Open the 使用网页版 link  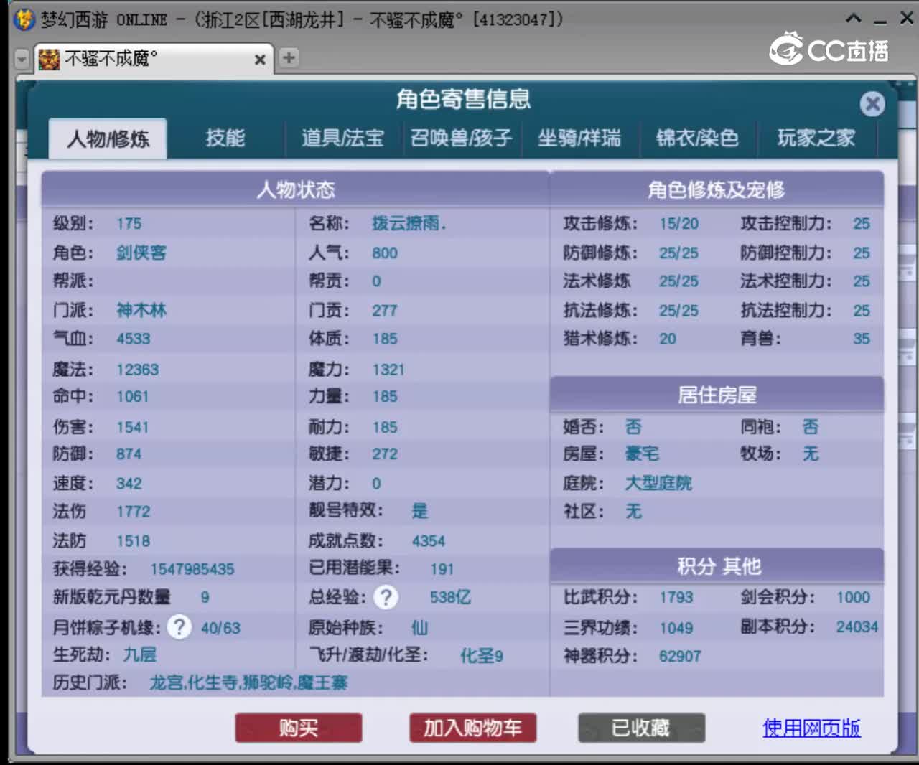[x=811, y=728]
